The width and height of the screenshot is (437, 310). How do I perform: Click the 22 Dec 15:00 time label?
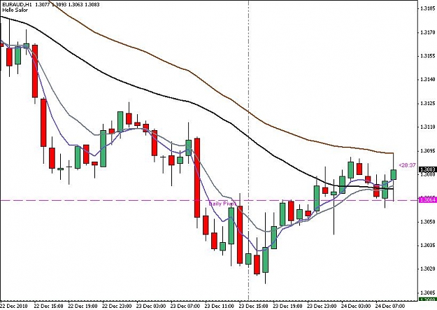coord(48,306)
